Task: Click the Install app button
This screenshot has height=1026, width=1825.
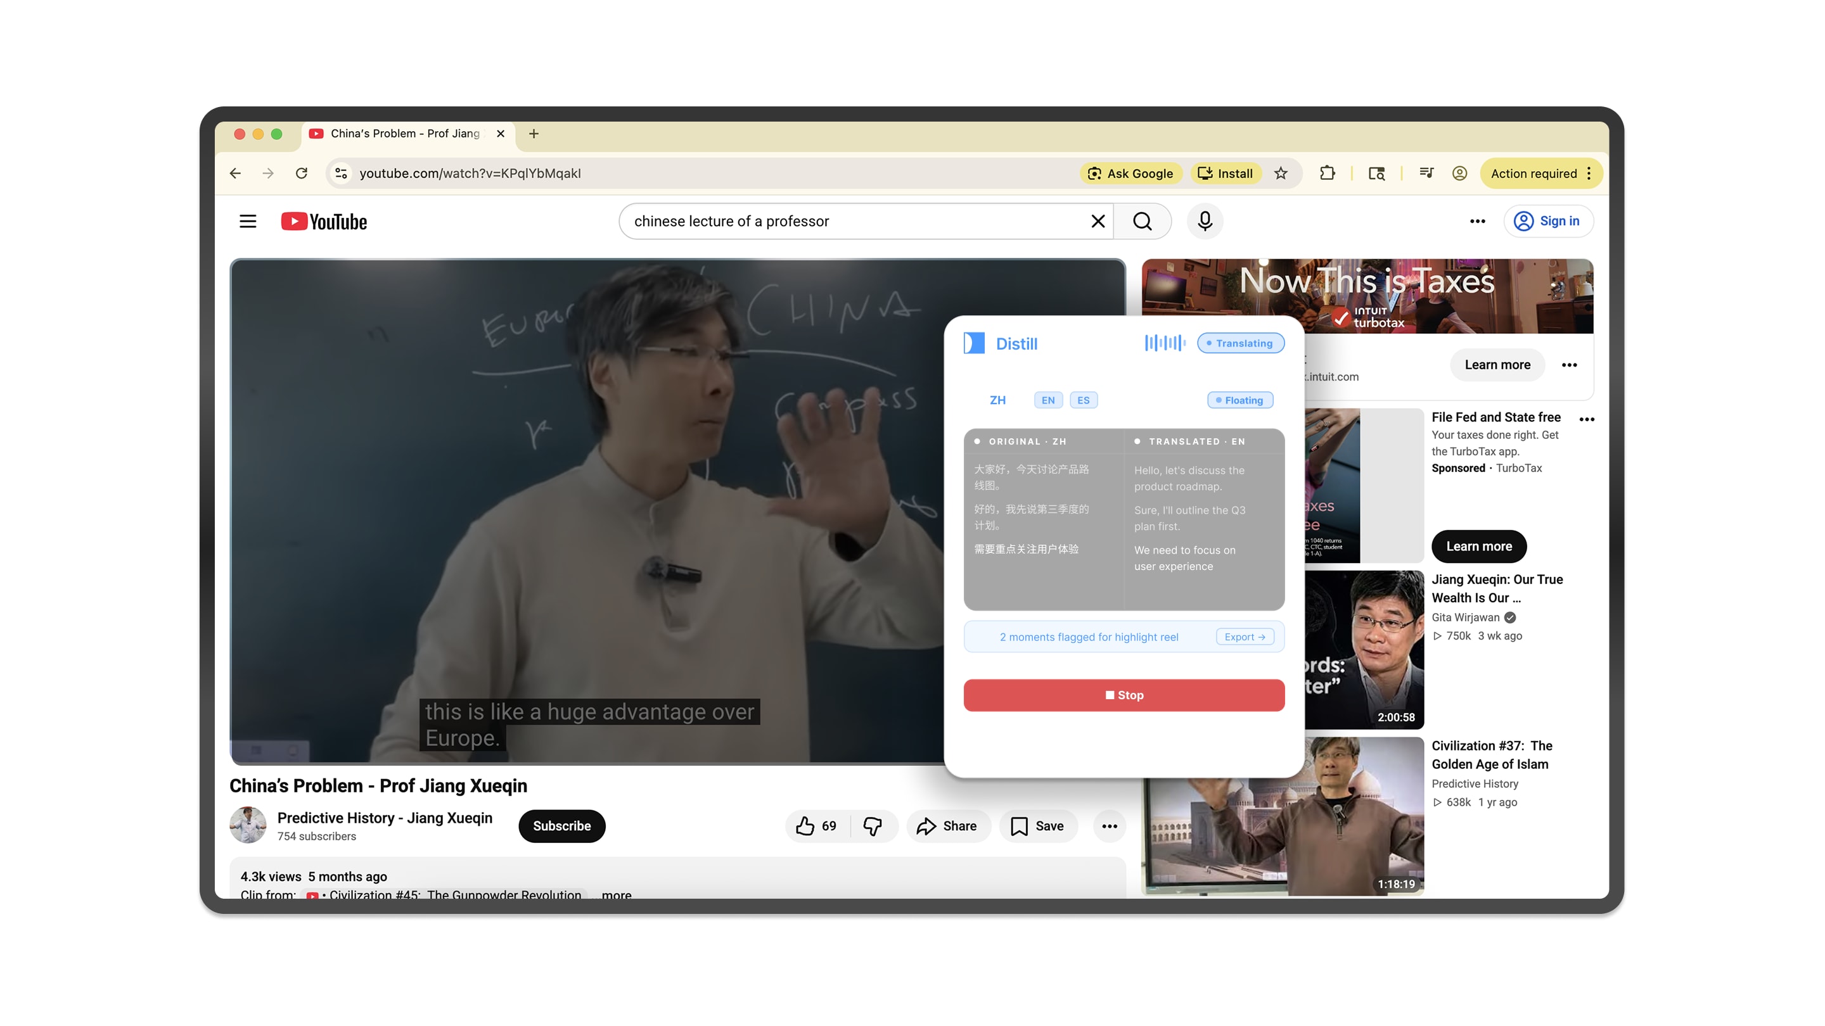Action: point(1226,174)
